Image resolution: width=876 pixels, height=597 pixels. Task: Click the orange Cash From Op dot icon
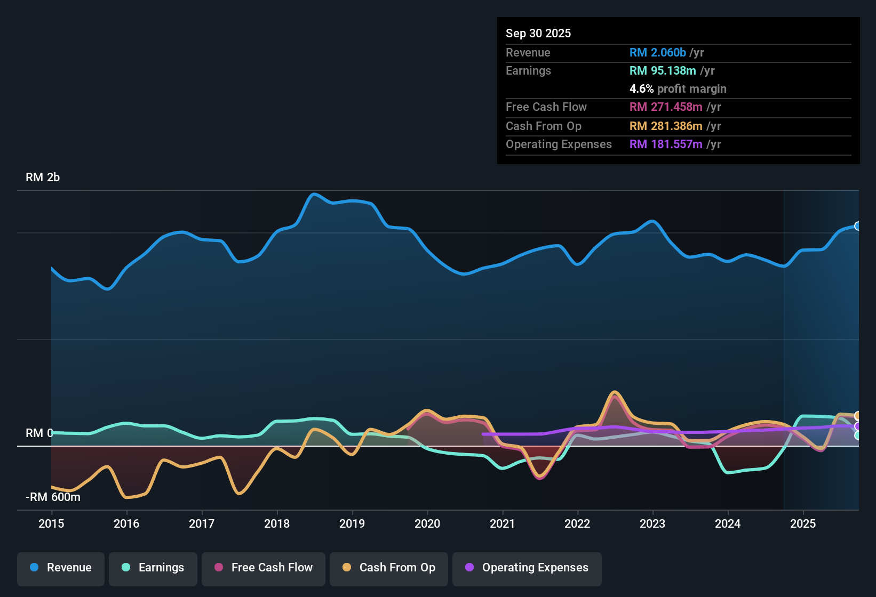coord(347,568)
